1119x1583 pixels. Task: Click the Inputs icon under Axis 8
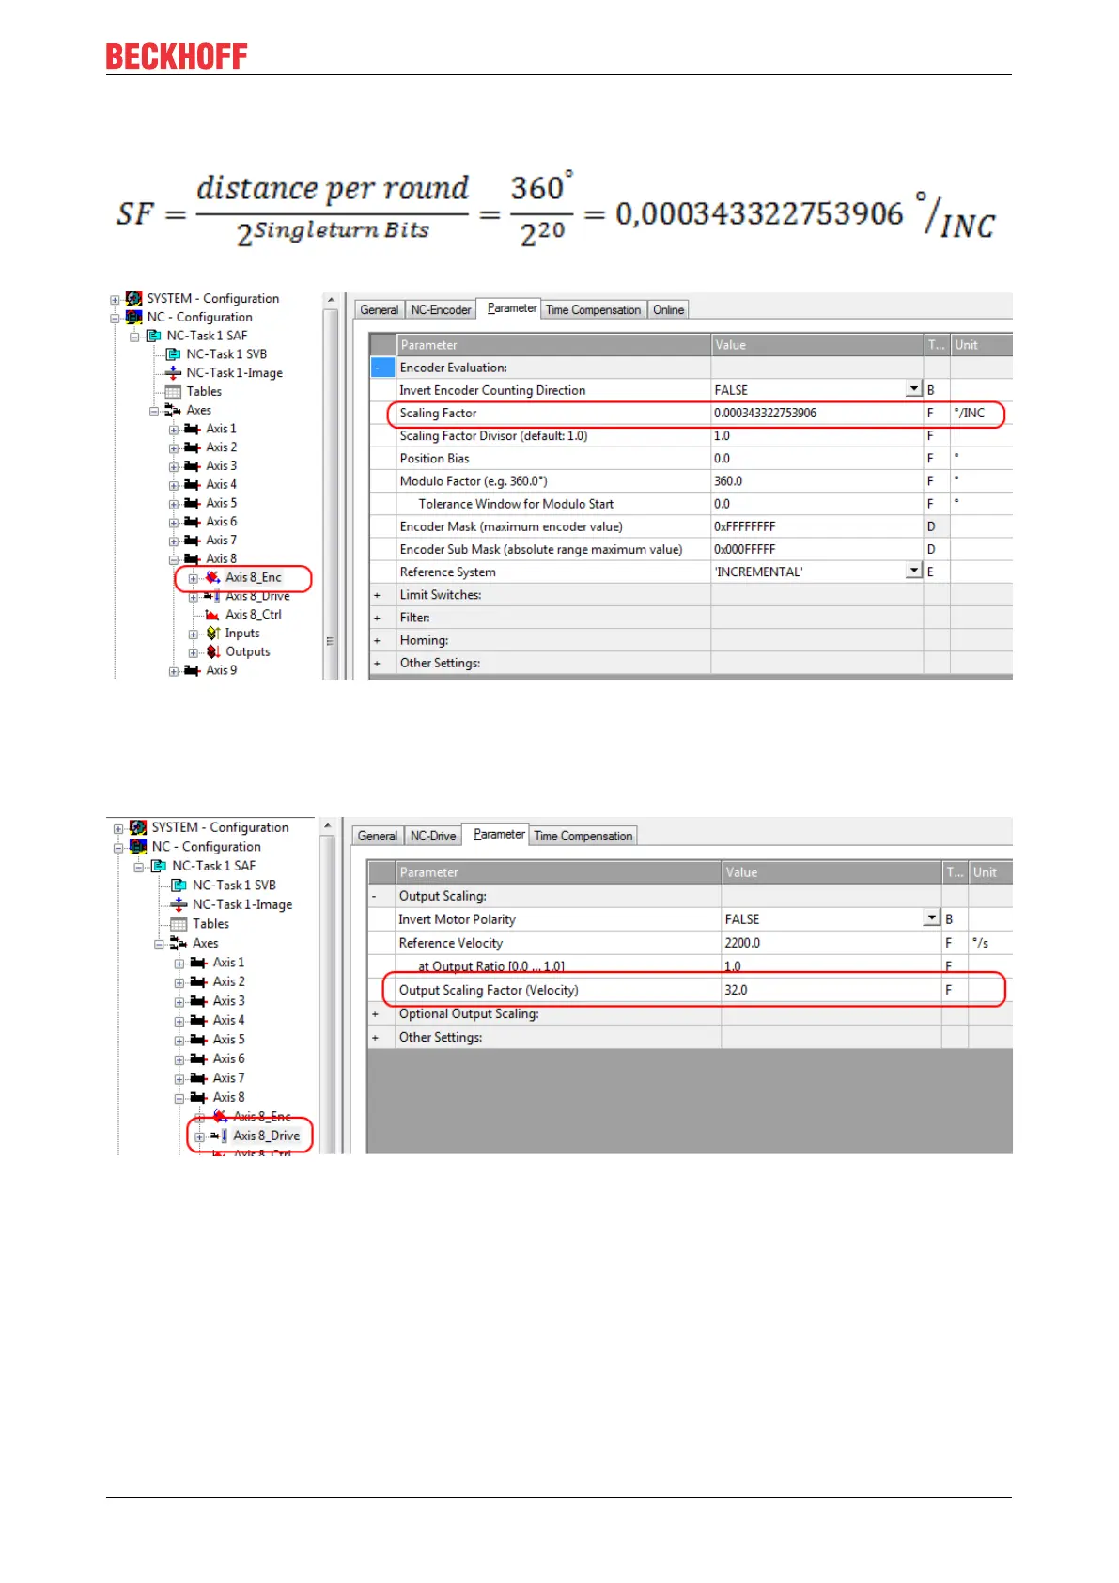(213, 634)
